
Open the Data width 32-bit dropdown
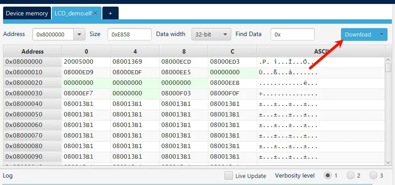click(211, 34)
